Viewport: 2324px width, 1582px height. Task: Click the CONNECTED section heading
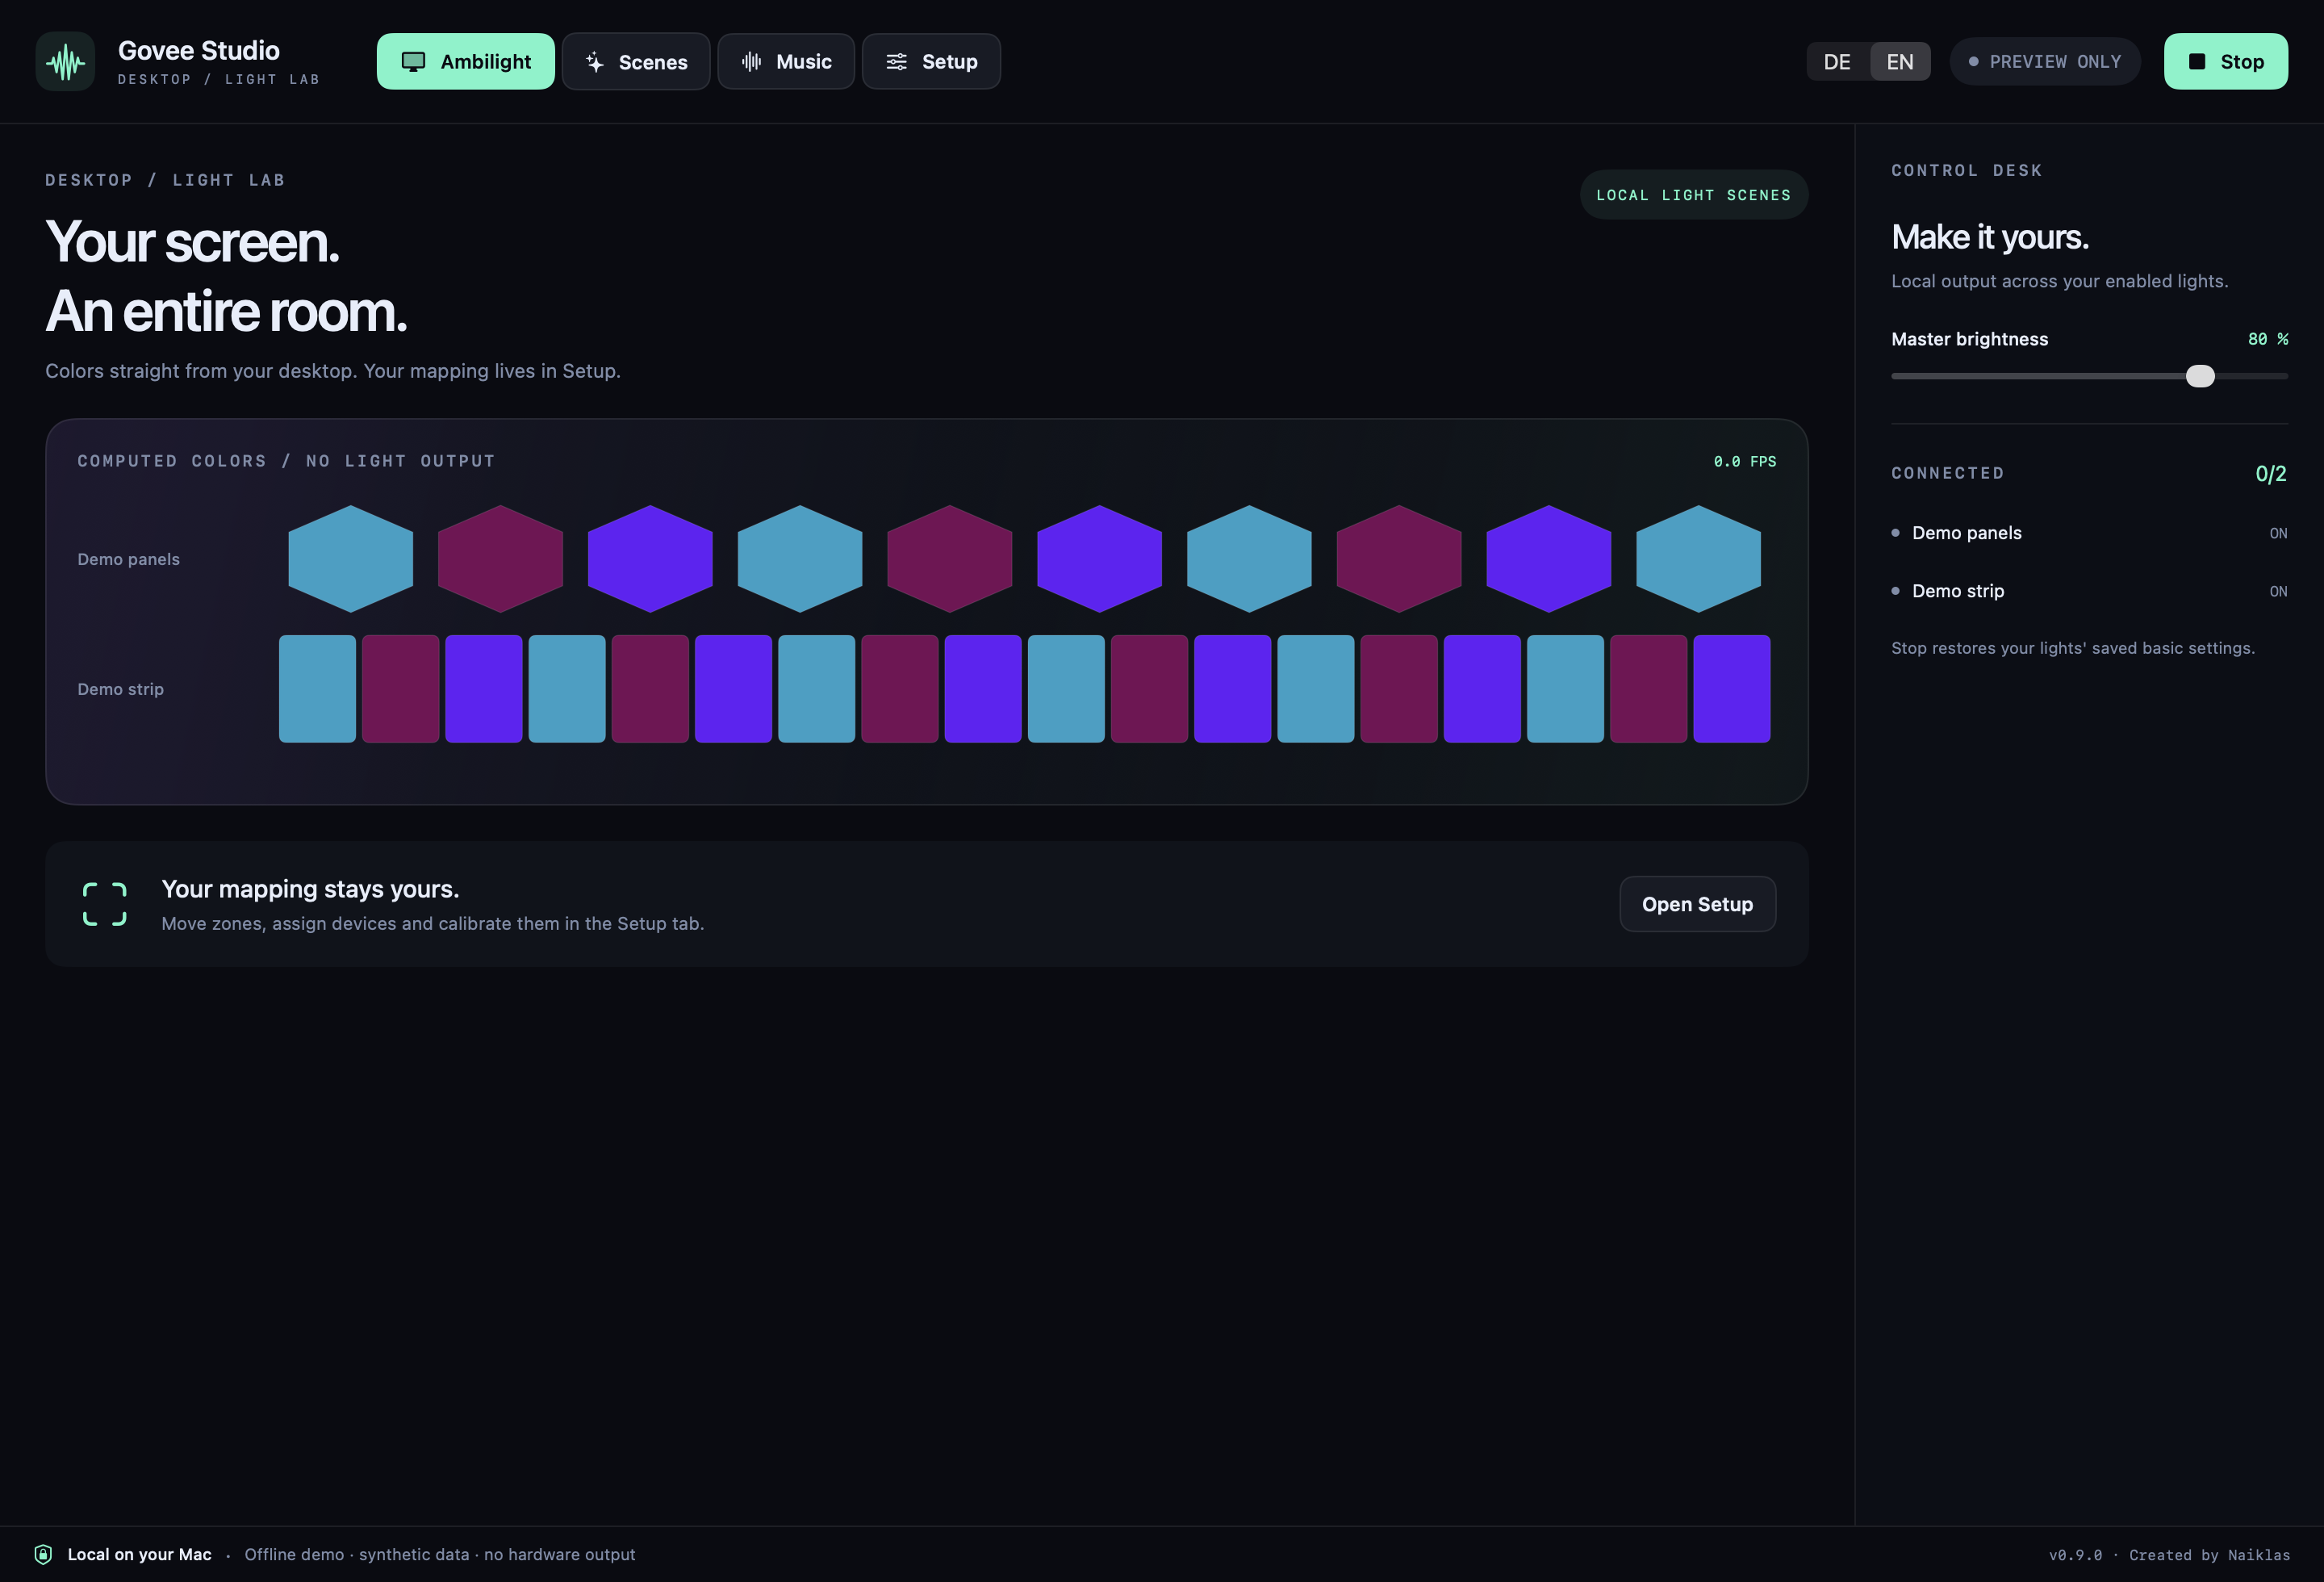point(1947,473)
